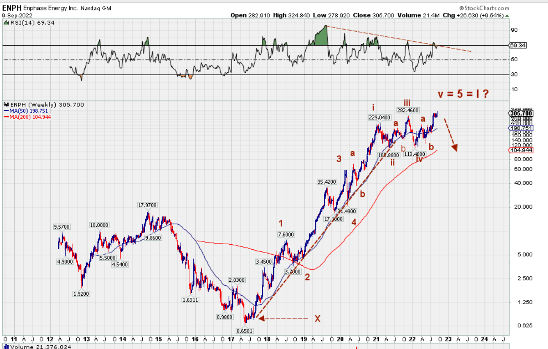Viewport: 548px width, 349px height.
Task: Click the 9.8600 price label
Action: point(153,238)
